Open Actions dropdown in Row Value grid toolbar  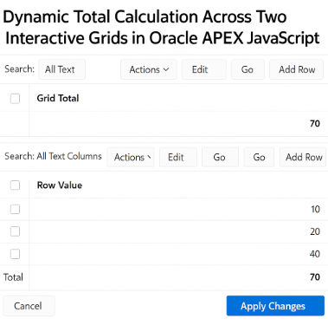click(x=131, y=157)
